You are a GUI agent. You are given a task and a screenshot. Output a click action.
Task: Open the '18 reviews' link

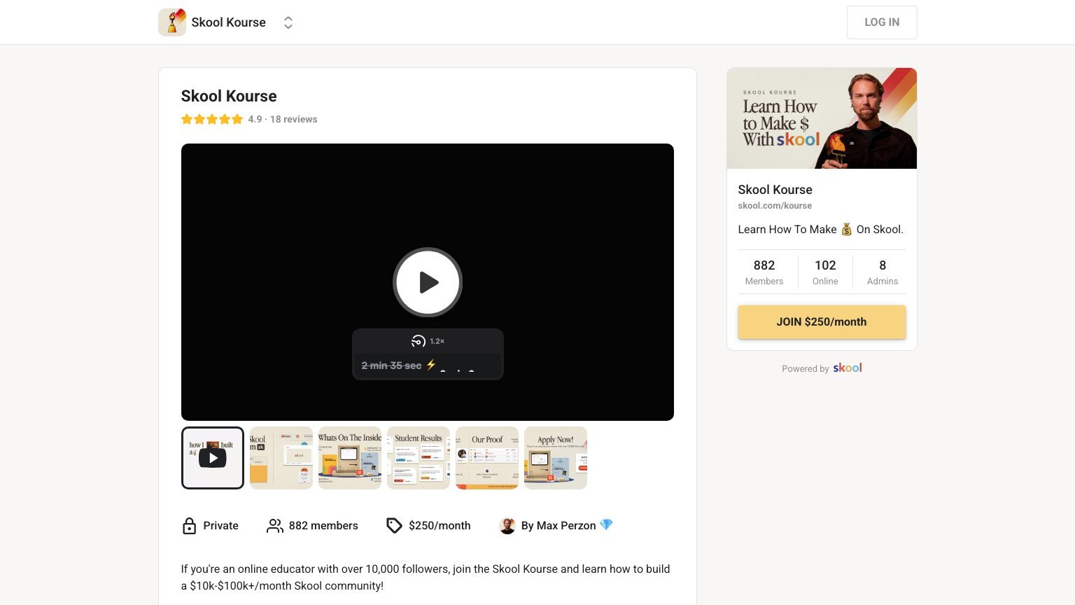click(294, 119)
